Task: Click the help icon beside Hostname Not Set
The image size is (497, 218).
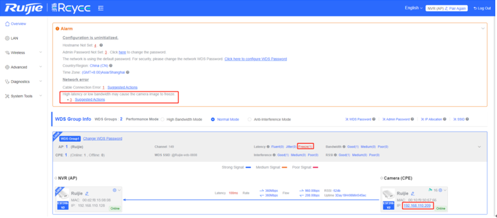Action: click(101, 45)
